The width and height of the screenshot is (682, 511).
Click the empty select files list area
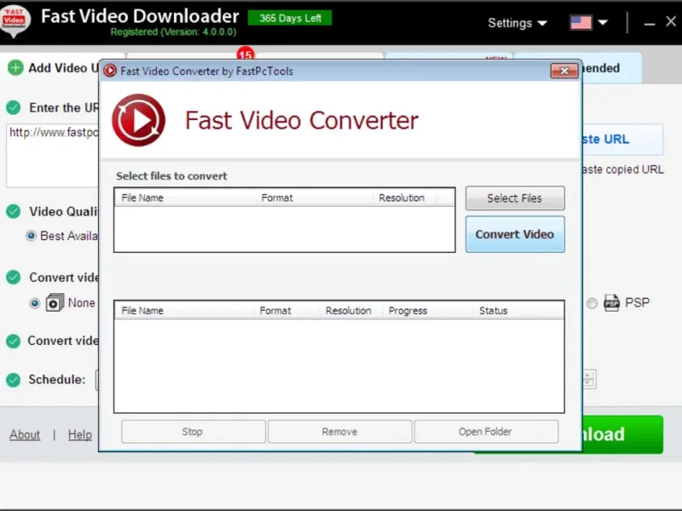[285, 229]
